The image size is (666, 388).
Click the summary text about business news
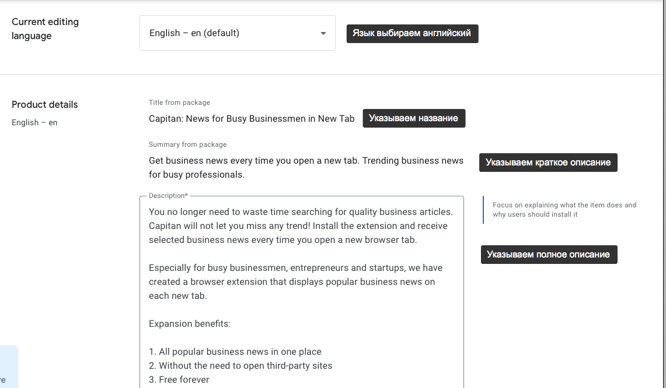point(306,167)
